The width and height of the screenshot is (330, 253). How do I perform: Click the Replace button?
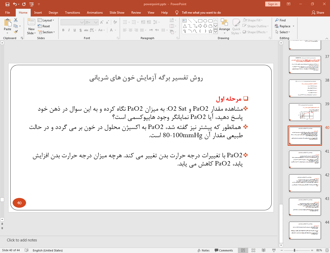[x=285, y=26]
